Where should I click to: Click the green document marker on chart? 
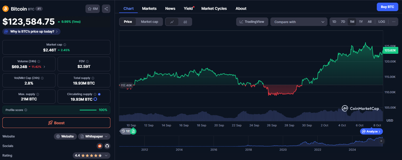[133, 131]
